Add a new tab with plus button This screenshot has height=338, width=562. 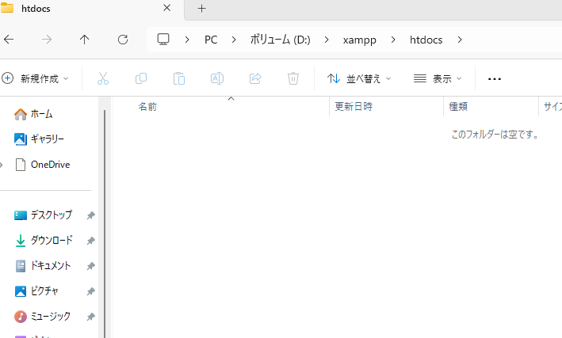(201, 9)
